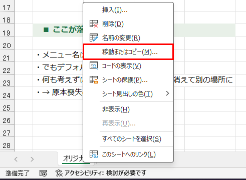Open 移動またはコピー(M)... menu item
The height and width of the screenshot is (180, 246).
tap(128, 52)
